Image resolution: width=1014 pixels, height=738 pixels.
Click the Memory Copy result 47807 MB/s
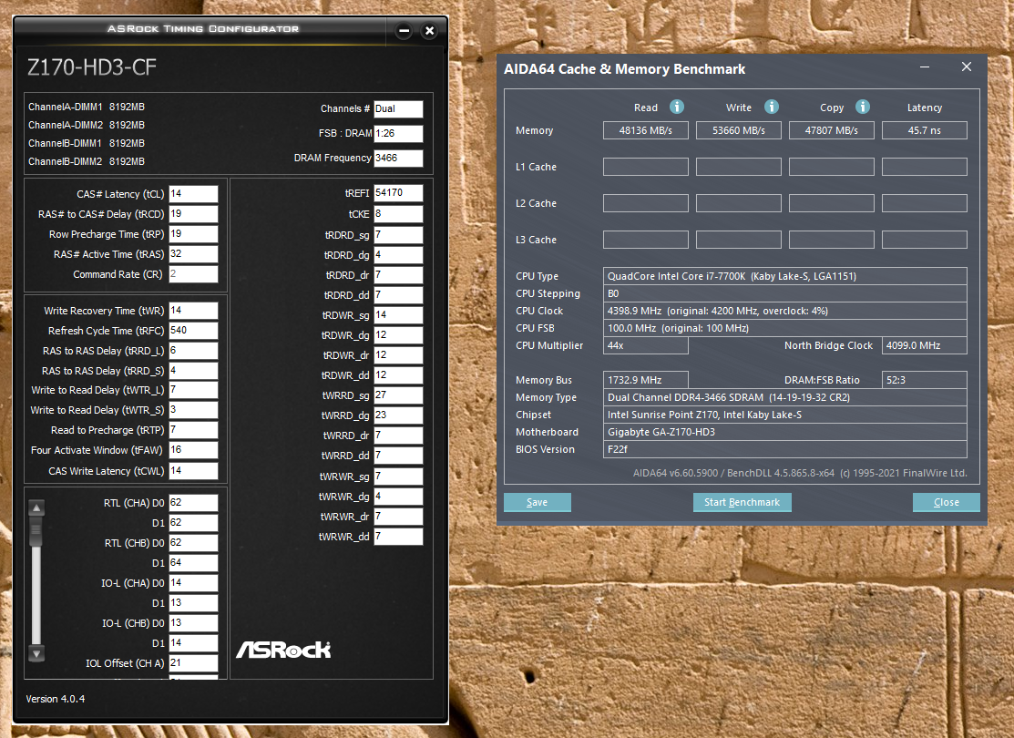click(832, 130)
